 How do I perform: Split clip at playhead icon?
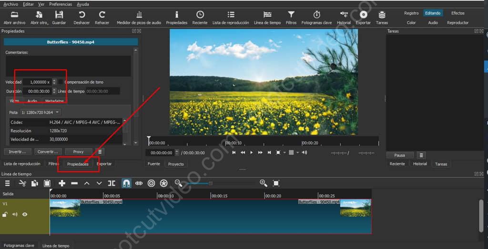[112, 183]
